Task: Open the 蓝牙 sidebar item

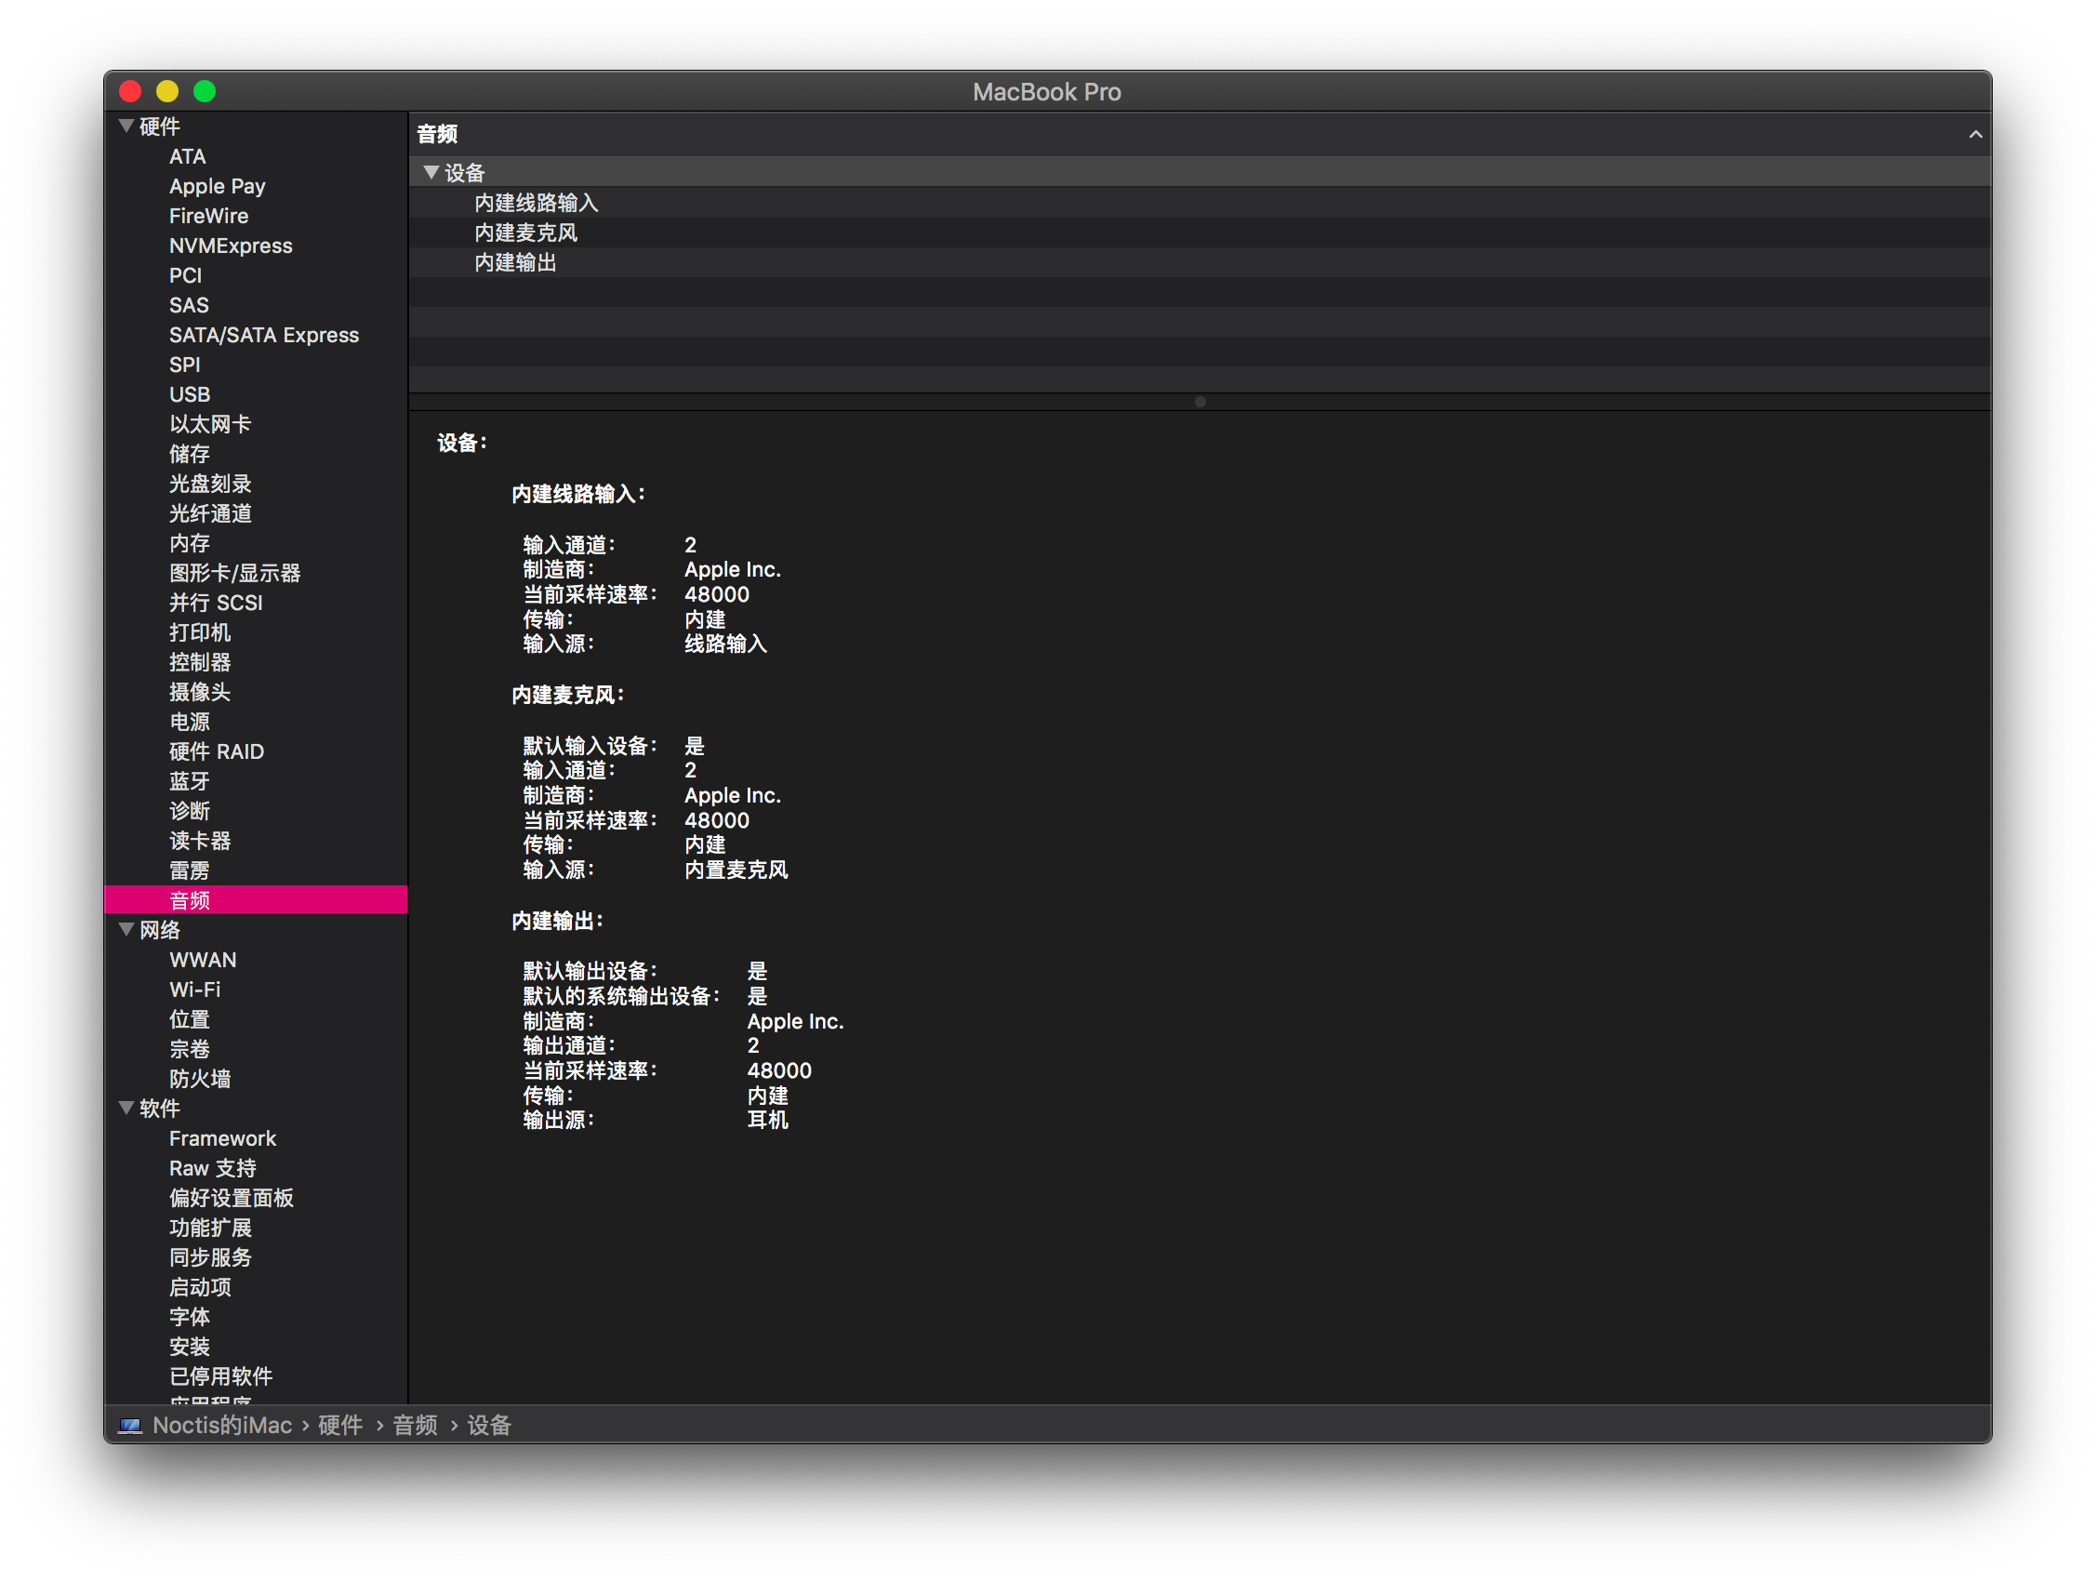Action: click(x=190, y=781)
